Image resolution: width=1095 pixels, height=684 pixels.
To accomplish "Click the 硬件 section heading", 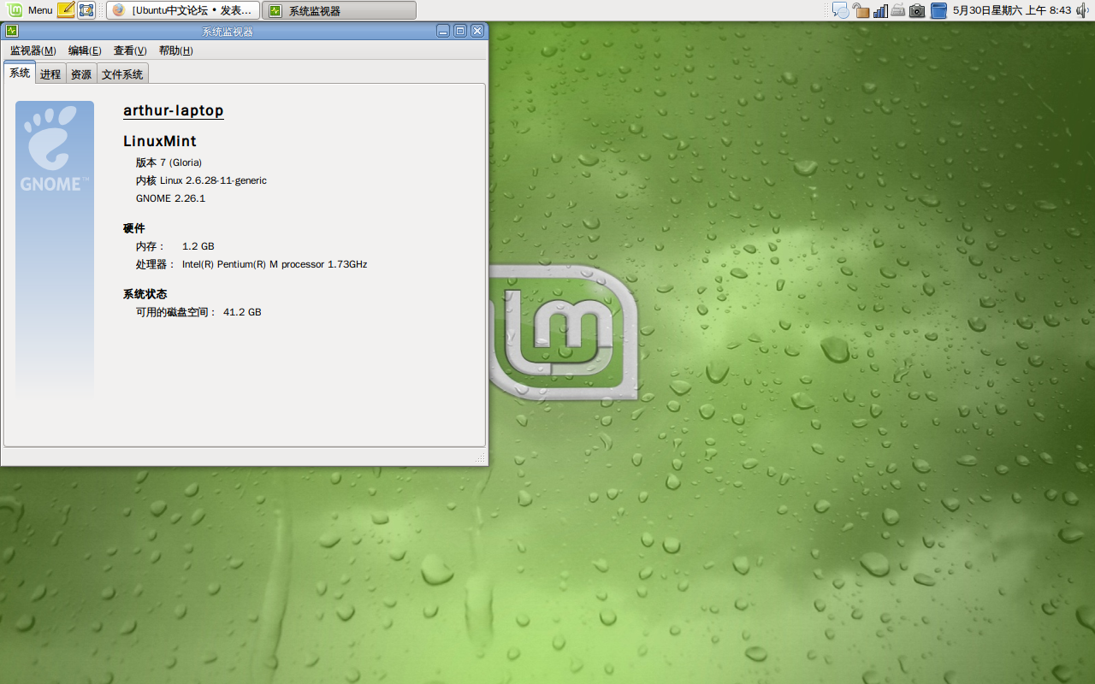I will click(134, 228).
